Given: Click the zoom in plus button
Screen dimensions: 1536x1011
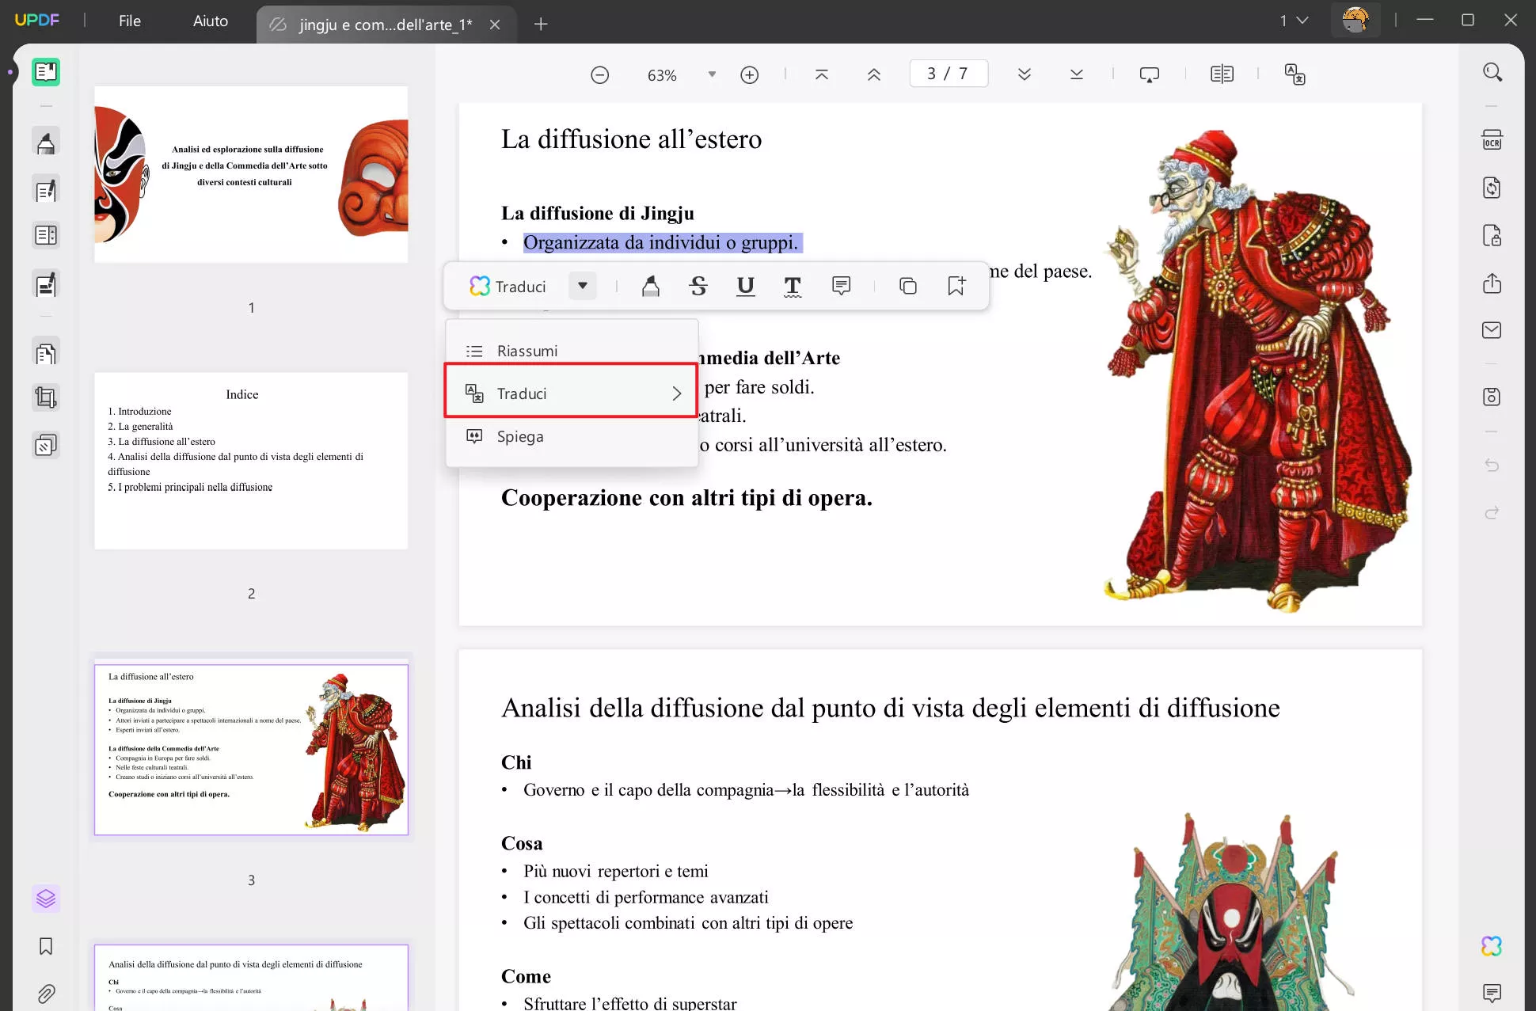Looking at the screenshot, I should 749,75.
